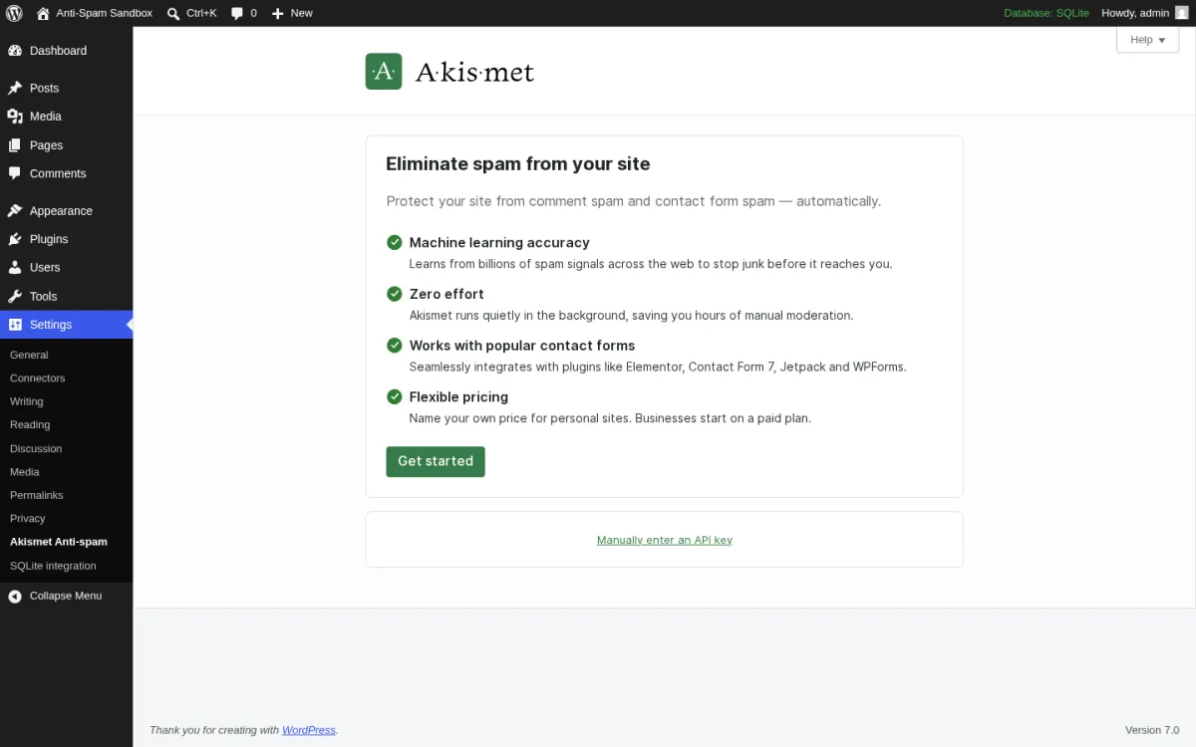Expand the Help dropdown tab

[1147, 40]
